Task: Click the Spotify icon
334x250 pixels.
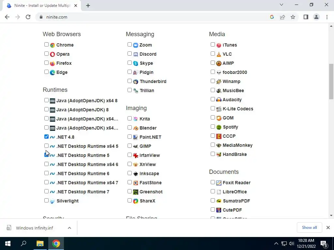Action: pyautogui.click(x=219, y=127)
